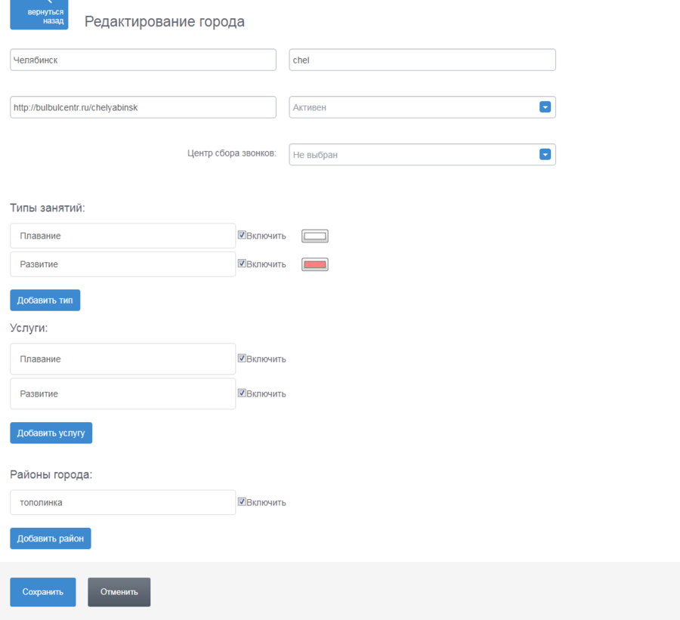Toggle 'Включить' for lesson type 'Развитие'
The width and height of the screenshot is (680, 620).
(x=242, y=264)
